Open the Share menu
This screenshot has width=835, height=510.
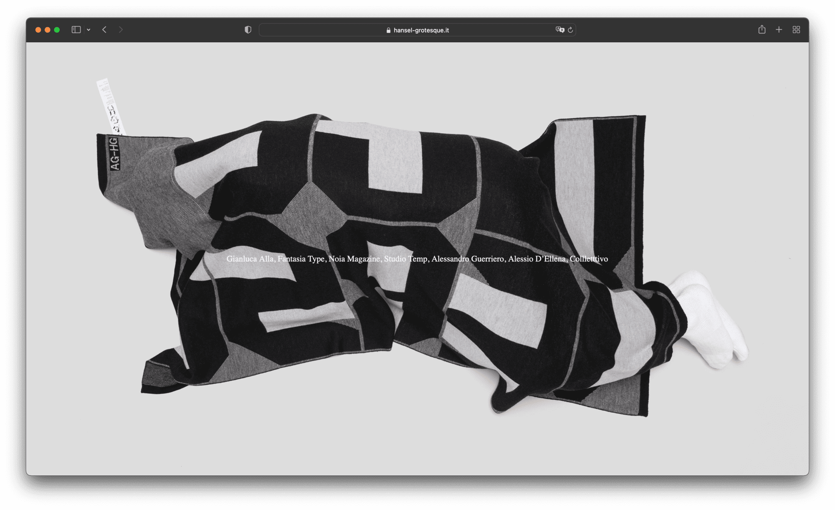[762, 30]
